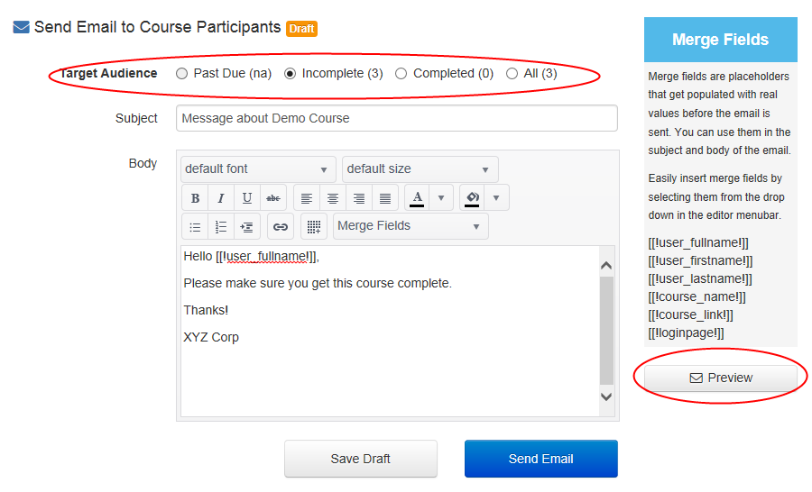812x492 pixels.
Task: Open the default font dropdown
Action: 258,169
